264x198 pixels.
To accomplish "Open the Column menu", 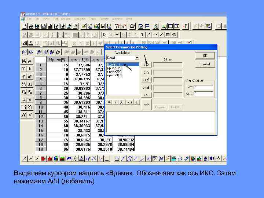I will (x=66, y=19).
